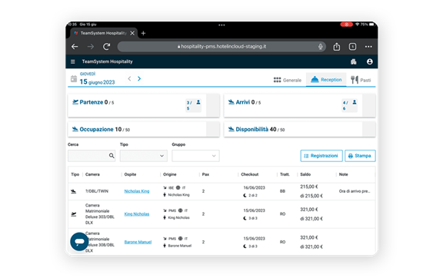Open the calendar date picker icon
This screenshot has width=443, height=278.
click(74, 79)
